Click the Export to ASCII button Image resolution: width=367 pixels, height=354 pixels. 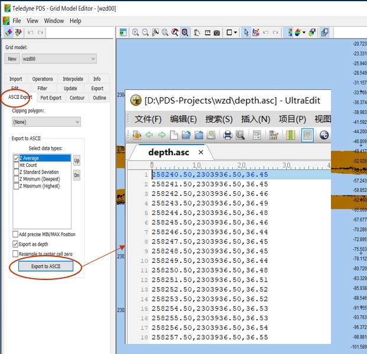(x=46, y=266)
